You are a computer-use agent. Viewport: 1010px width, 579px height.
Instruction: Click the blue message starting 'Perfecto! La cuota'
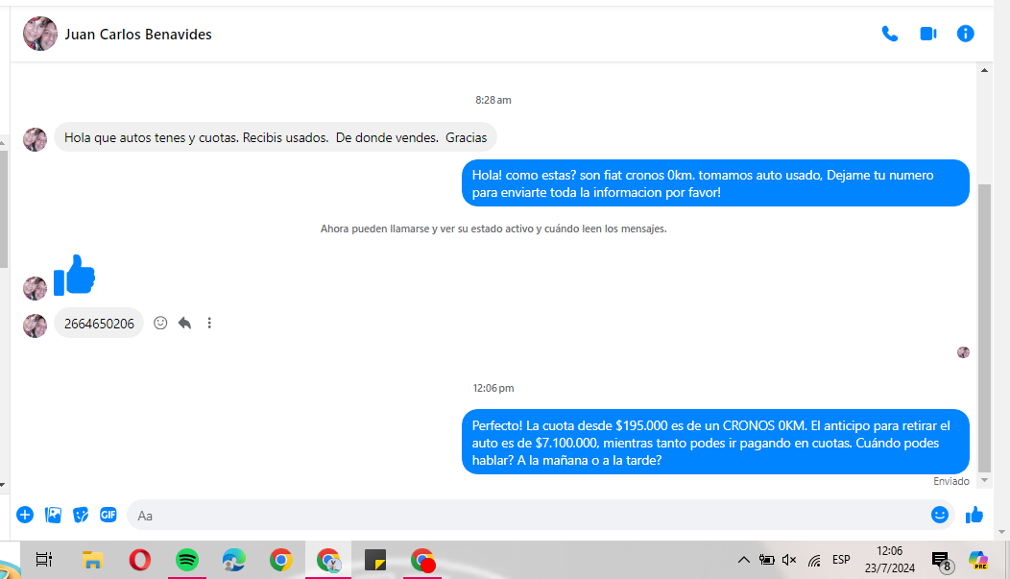point(715,443)
